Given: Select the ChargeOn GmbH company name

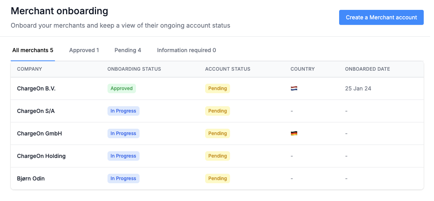Looking at the screenshot, I should coord(40,133).
